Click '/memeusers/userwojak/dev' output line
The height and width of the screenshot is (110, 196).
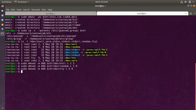coord(42,28)
